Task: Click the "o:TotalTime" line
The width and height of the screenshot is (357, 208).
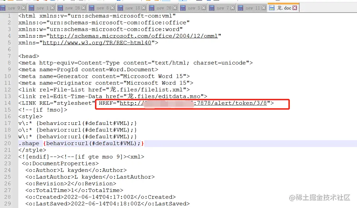Action: click(x=74, y=190)
